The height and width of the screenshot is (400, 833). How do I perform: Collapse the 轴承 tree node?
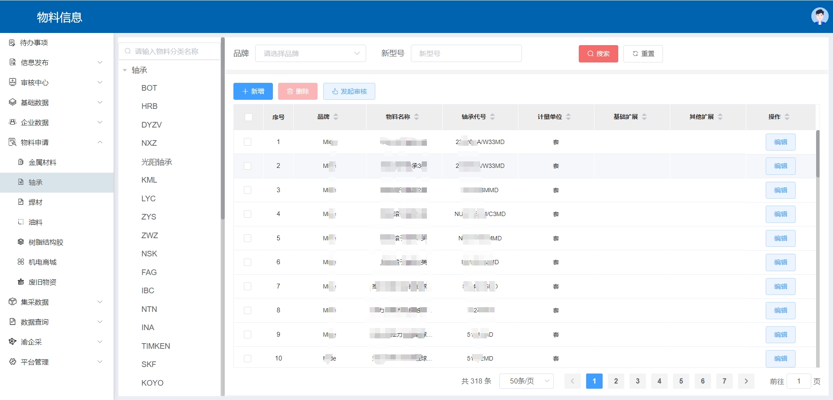pyautogui.click(x=125, y=70)
